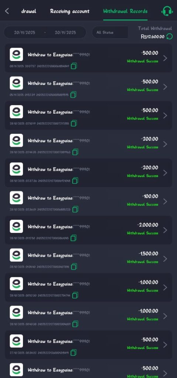Copy order number of 27/10/2025 withdrawal
The width and height of the screenshot is (177, 378).
click(74, 353)
